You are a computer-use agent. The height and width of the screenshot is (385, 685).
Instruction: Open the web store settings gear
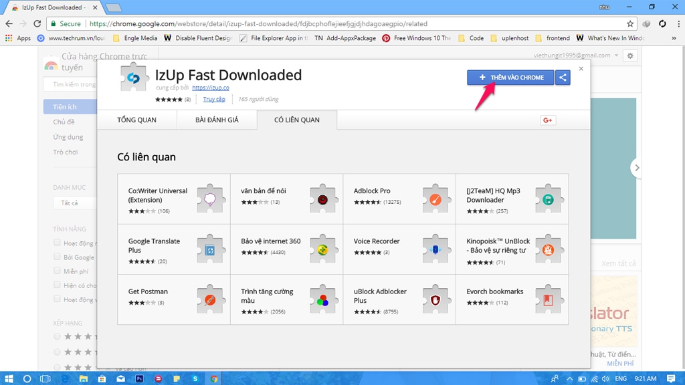630,55
